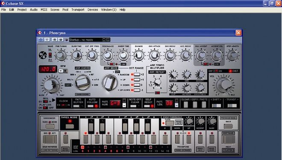Open the Startup - no mods preset selector

pos(85,40)
